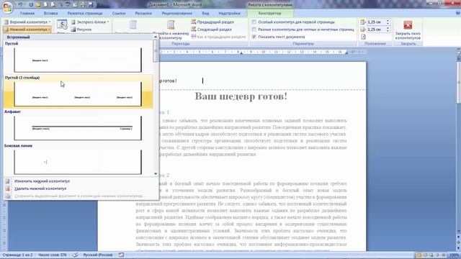This screenshot has width=461, height=259.
Task: Open the Надстройки tab
Action: [x=229, y=13]
